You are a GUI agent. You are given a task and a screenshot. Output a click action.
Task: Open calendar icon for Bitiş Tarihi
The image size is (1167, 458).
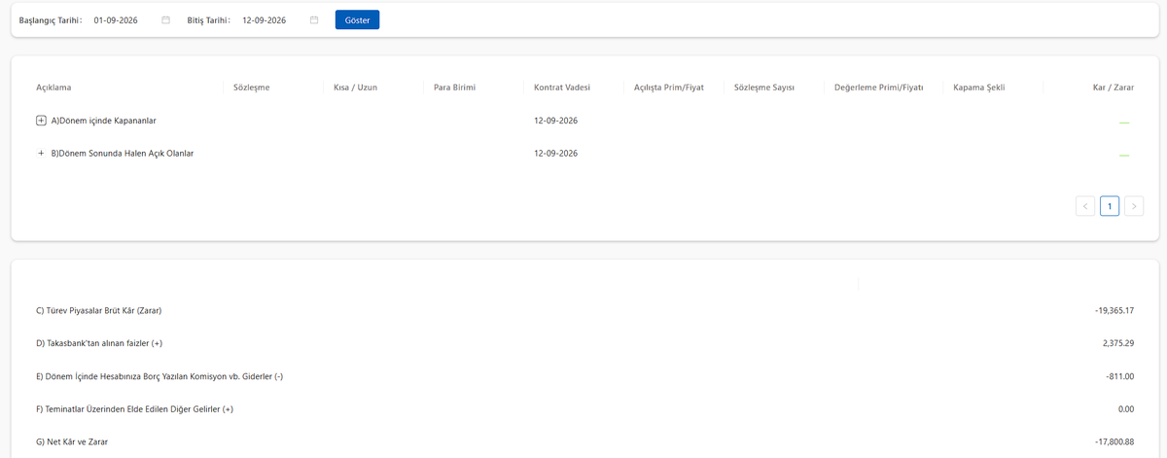click(314, 19)
